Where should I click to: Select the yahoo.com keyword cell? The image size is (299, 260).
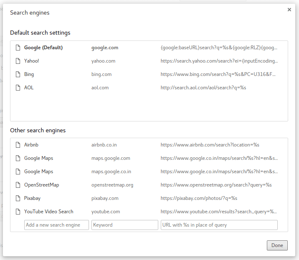pos(103,61)
